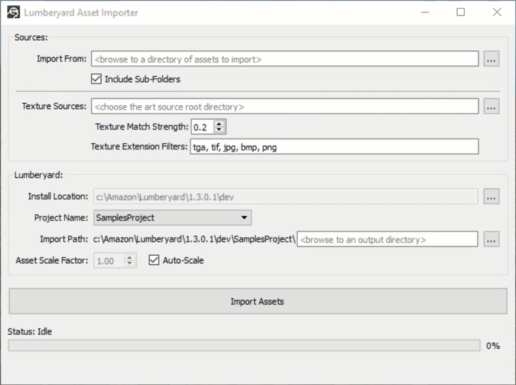Click the Import Assets button
Viewport: 516px width, 385px height.
click(258, 301)
